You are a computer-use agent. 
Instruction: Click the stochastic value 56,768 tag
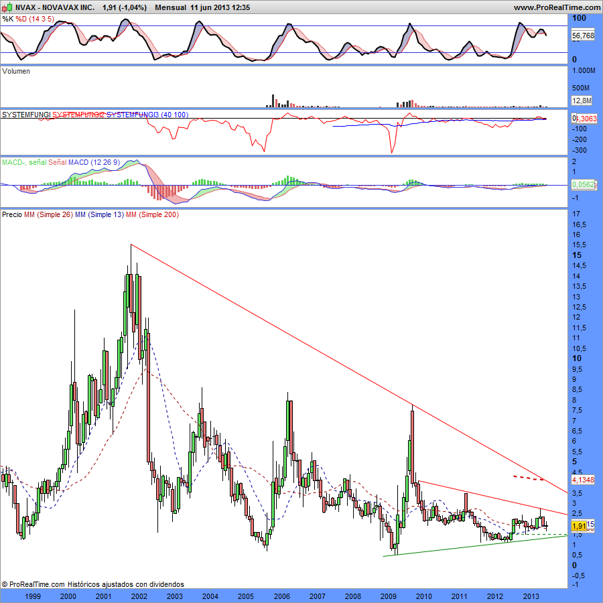coord(583,36)
